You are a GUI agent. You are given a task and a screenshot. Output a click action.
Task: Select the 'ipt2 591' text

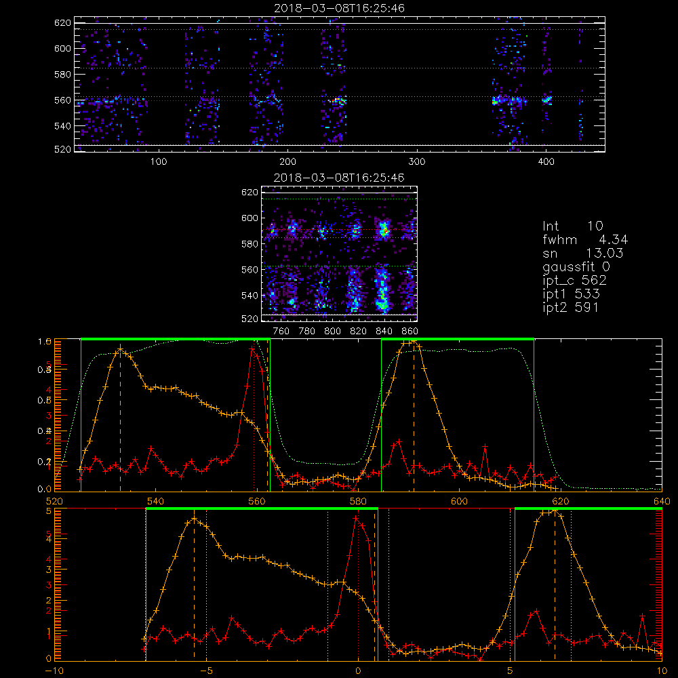571,308
